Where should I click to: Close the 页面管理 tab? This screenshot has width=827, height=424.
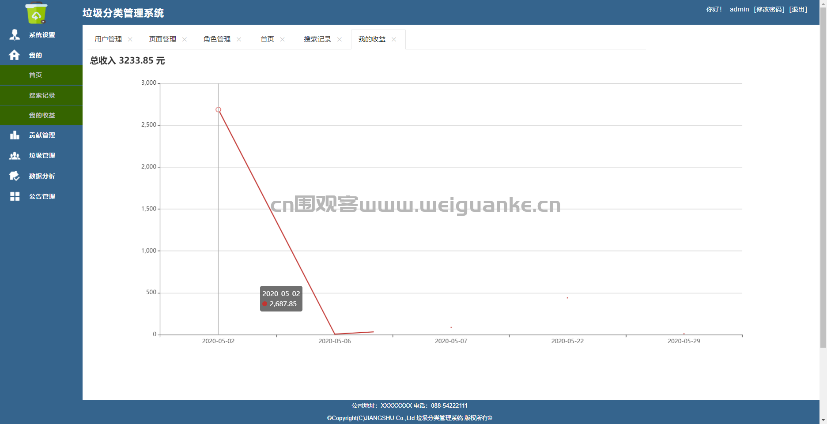click(185, 39)
